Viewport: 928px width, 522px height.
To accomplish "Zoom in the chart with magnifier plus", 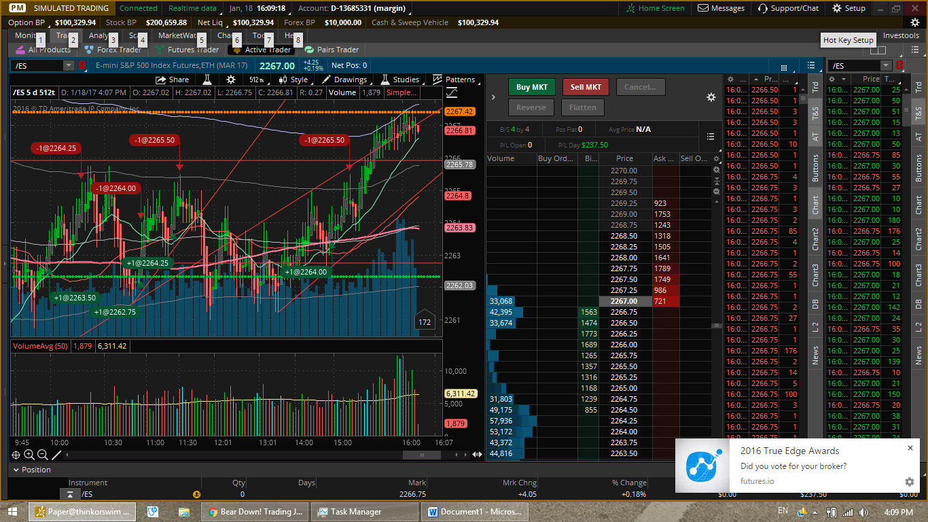I will tap(29, 455).
